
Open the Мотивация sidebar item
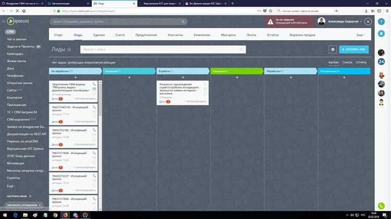click(x=16, y=163)
